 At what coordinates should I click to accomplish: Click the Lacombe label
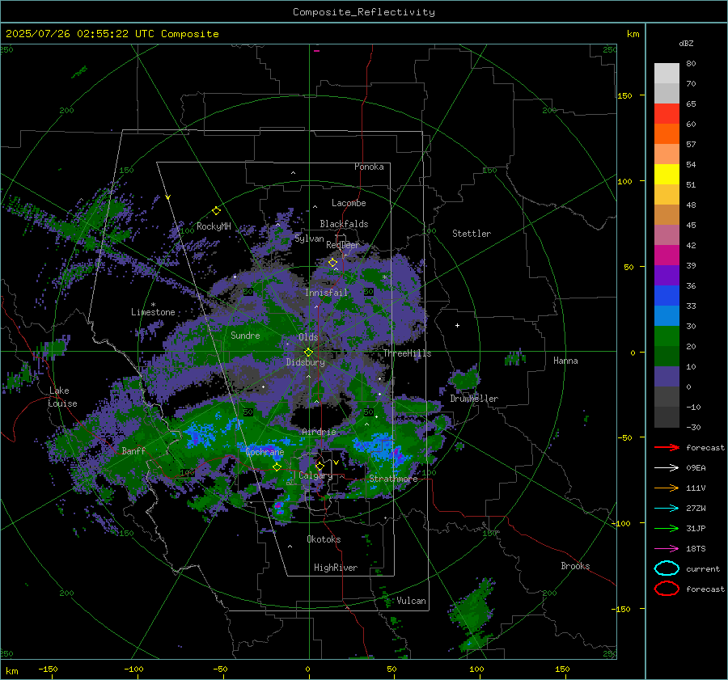pos(349,203)
